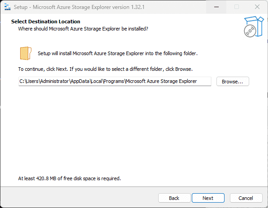
Task: Click the orange folder icon
Action: [26, 53]
